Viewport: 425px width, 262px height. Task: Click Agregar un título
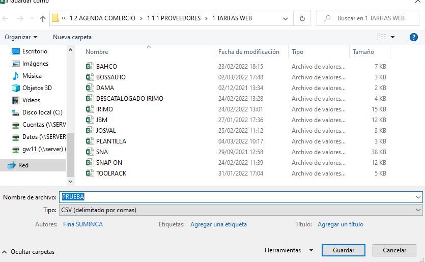[x=341, y=224]
